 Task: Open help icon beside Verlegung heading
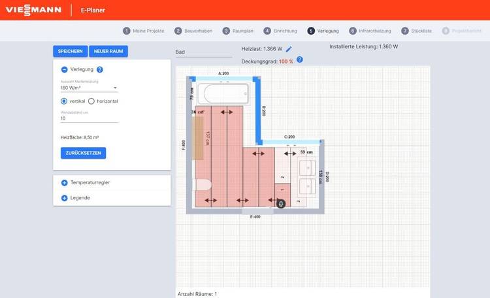(100, 69)
